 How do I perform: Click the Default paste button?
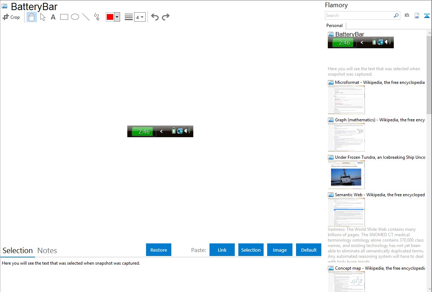pyautogui.click(x=309, y=250)
